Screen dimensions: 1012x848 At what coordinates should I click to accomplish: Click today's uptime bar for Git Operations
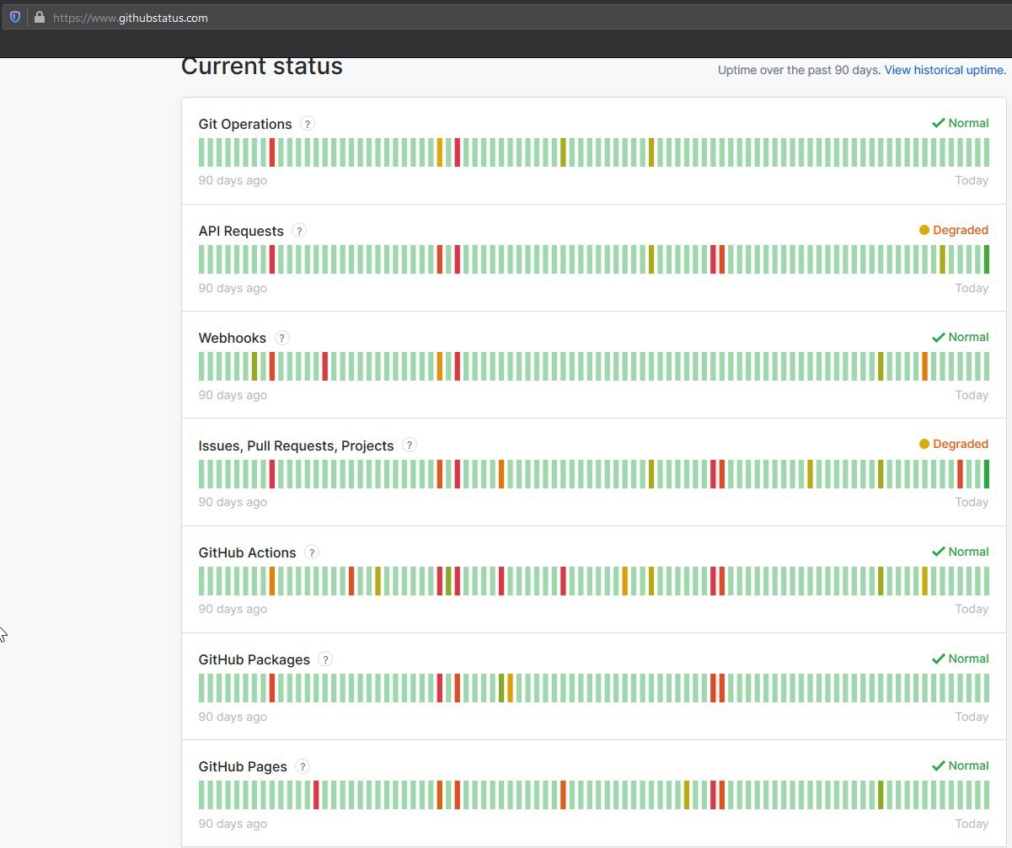986,152
